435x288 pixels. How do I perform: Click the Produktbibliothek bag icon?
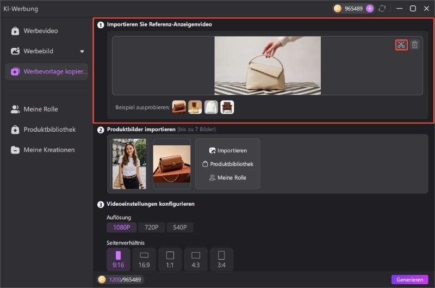coord(15,130)
